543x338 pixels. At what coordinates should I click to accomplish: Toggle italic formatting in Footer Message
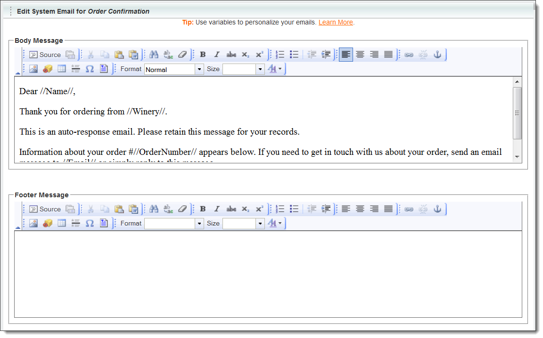[216, 209]
